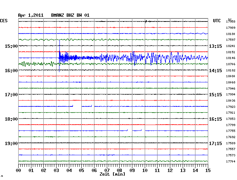Viewport: 237px width, 180px height.
Task: Click the 15 minute axis label
Action: pos(208,171)
